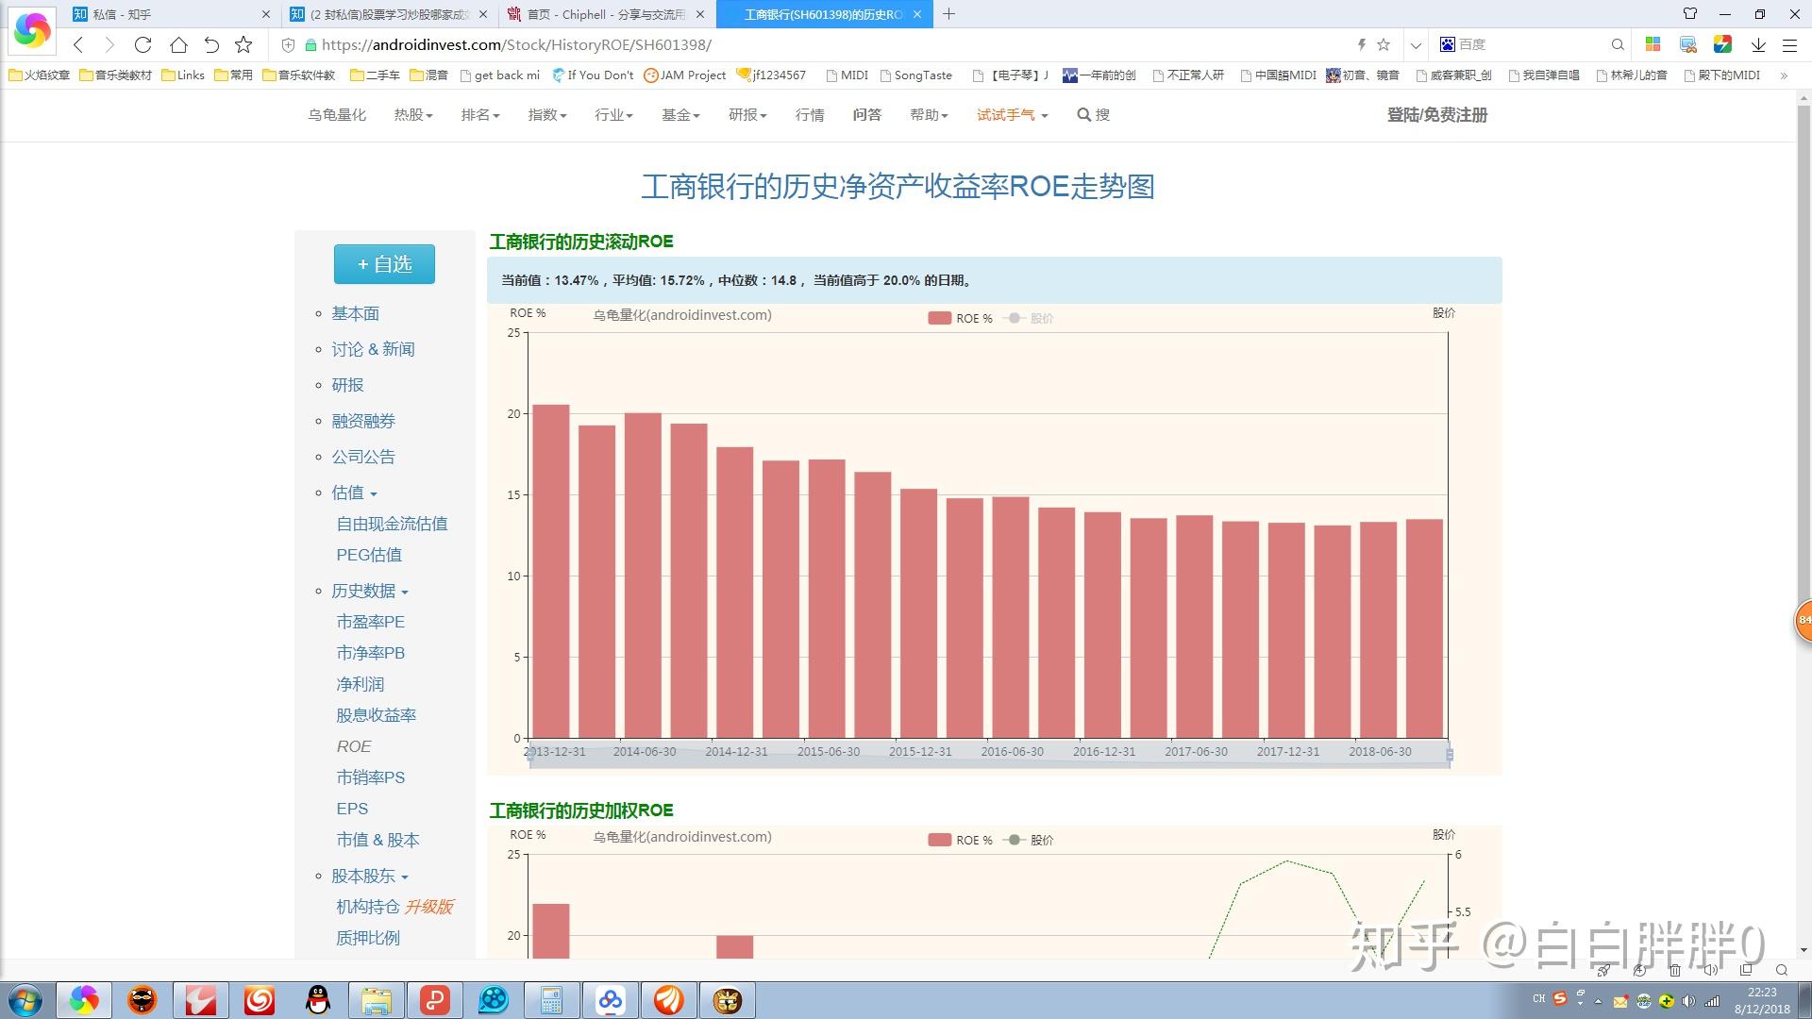Screen dimensions: 1812x1019
Task: Open the 360 browser logo menu
Action: pos(32,30)
